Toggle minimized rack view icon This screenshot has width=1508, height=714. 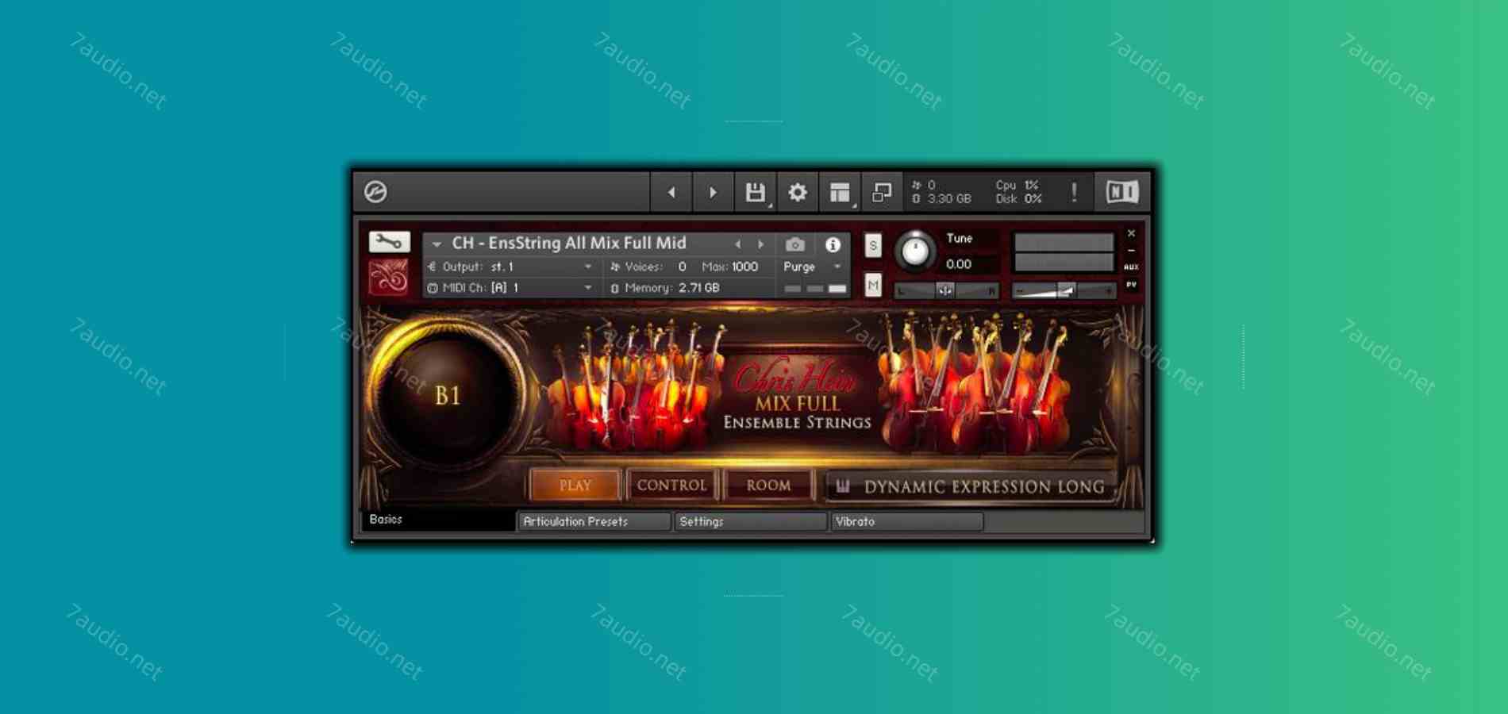coord(882,192)
